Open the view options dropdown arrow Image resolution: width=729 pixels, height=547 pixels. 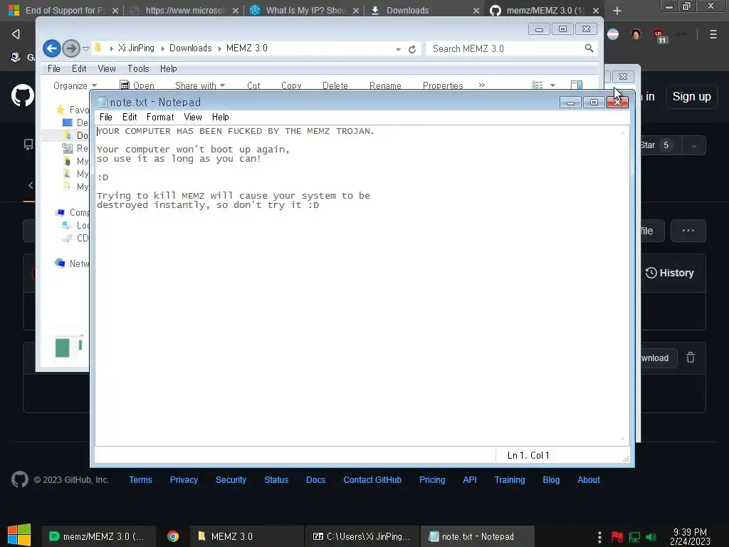tap(552, 85)
